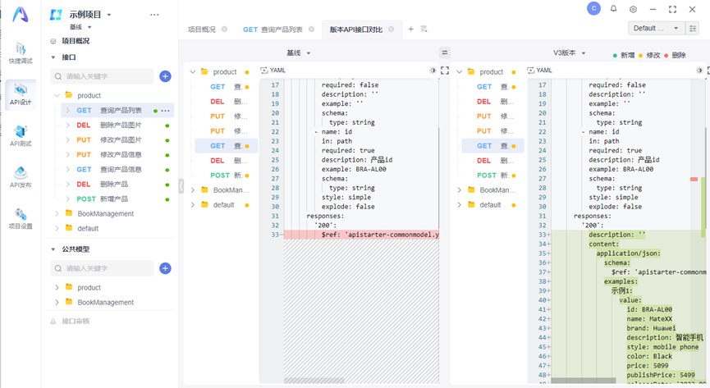Open the 基线 version dropdown under project name

click(x=89, y=27)
